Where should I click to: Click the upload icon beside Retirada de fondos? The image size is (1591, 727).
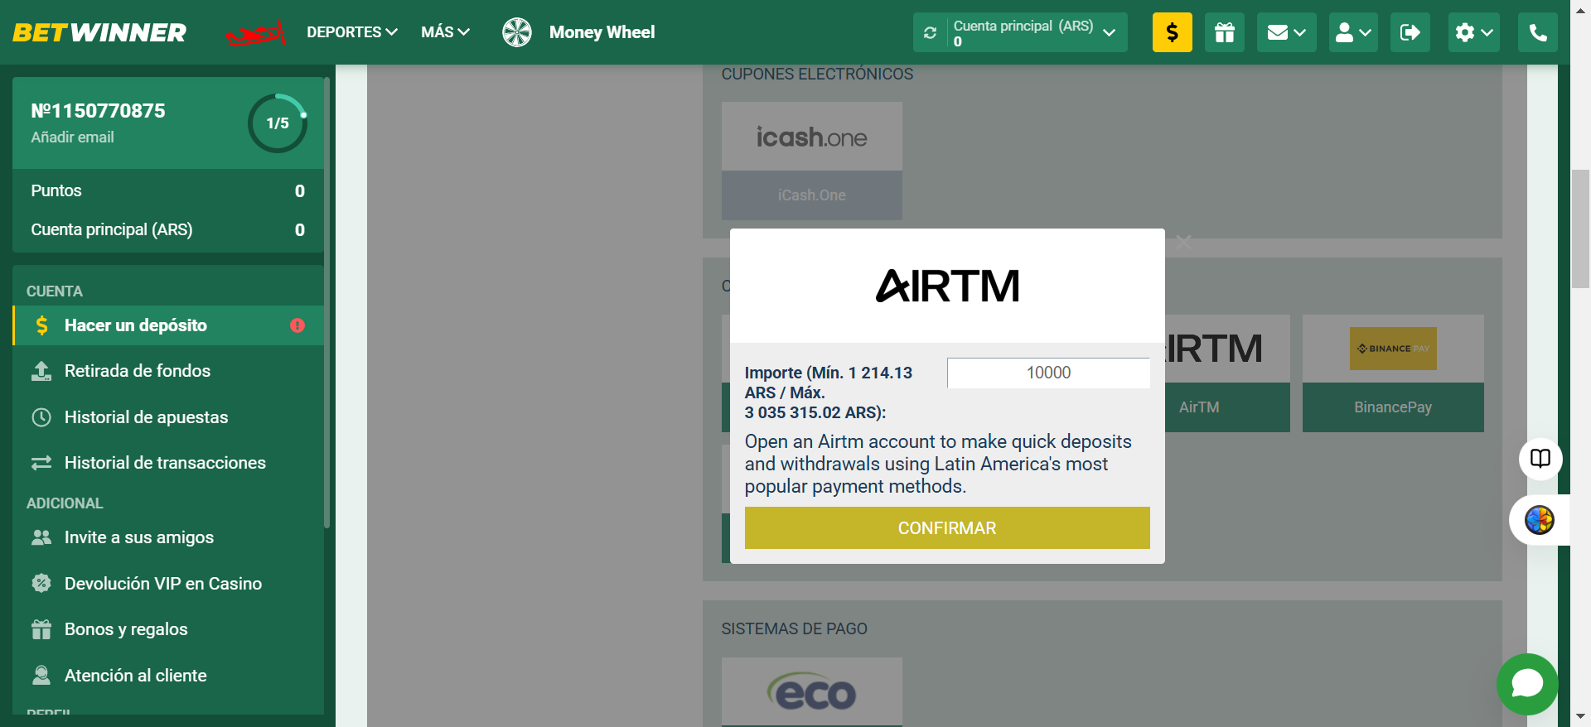41,371
